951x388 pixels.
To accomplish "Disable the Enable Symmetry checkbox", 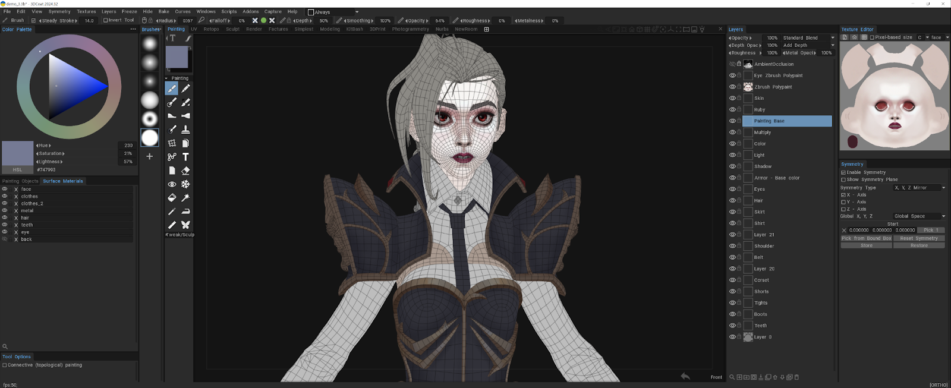I will 843,172.
